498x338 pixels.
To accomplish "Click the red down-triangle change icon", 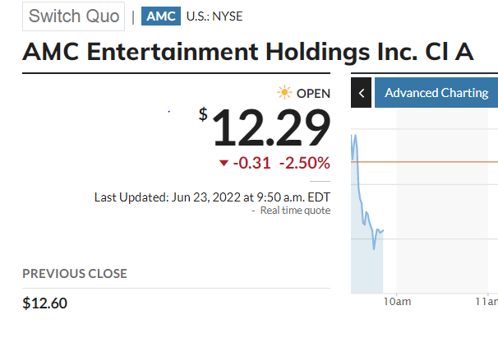I will (223, 163).
